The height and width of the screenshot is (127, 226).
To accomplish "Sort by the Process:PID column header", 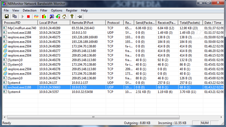I will 20,23.
